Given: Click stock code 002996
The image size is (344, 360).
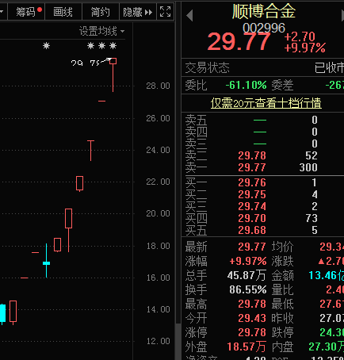Looking at the screenshot, I should (264, 28).
